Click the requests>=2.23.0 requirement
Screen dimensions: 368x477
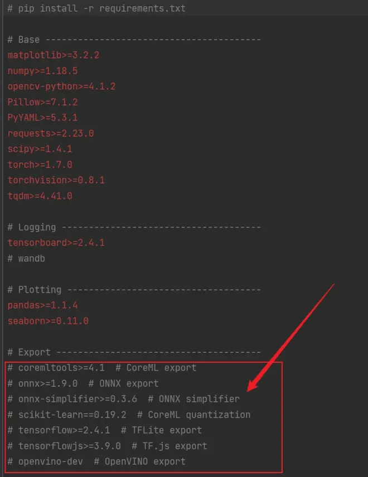tap(51, 133)
